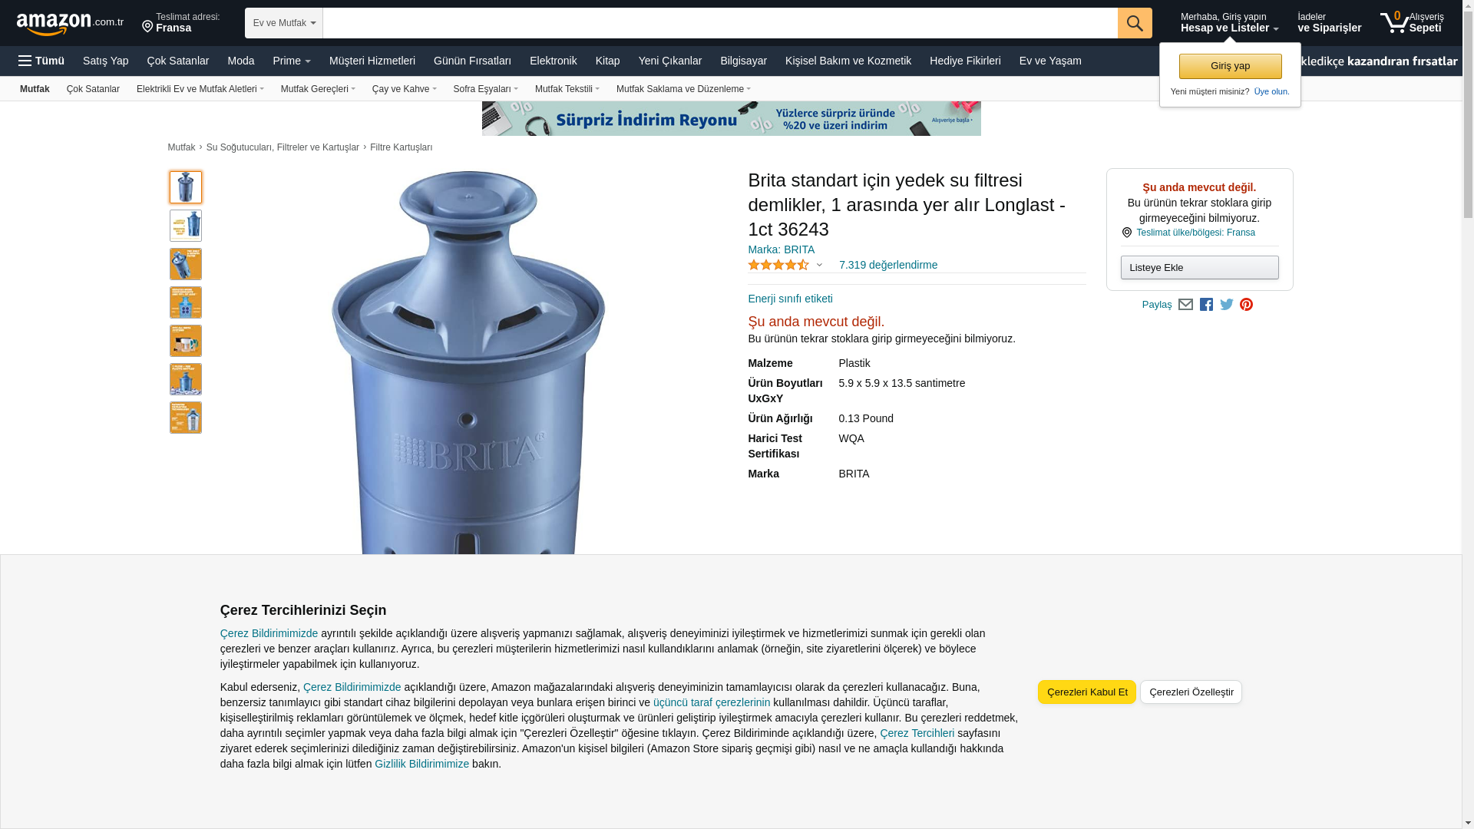Expand the star rating breakdown chevron
The image size is (1474, 829).
(x=819, y=265)
